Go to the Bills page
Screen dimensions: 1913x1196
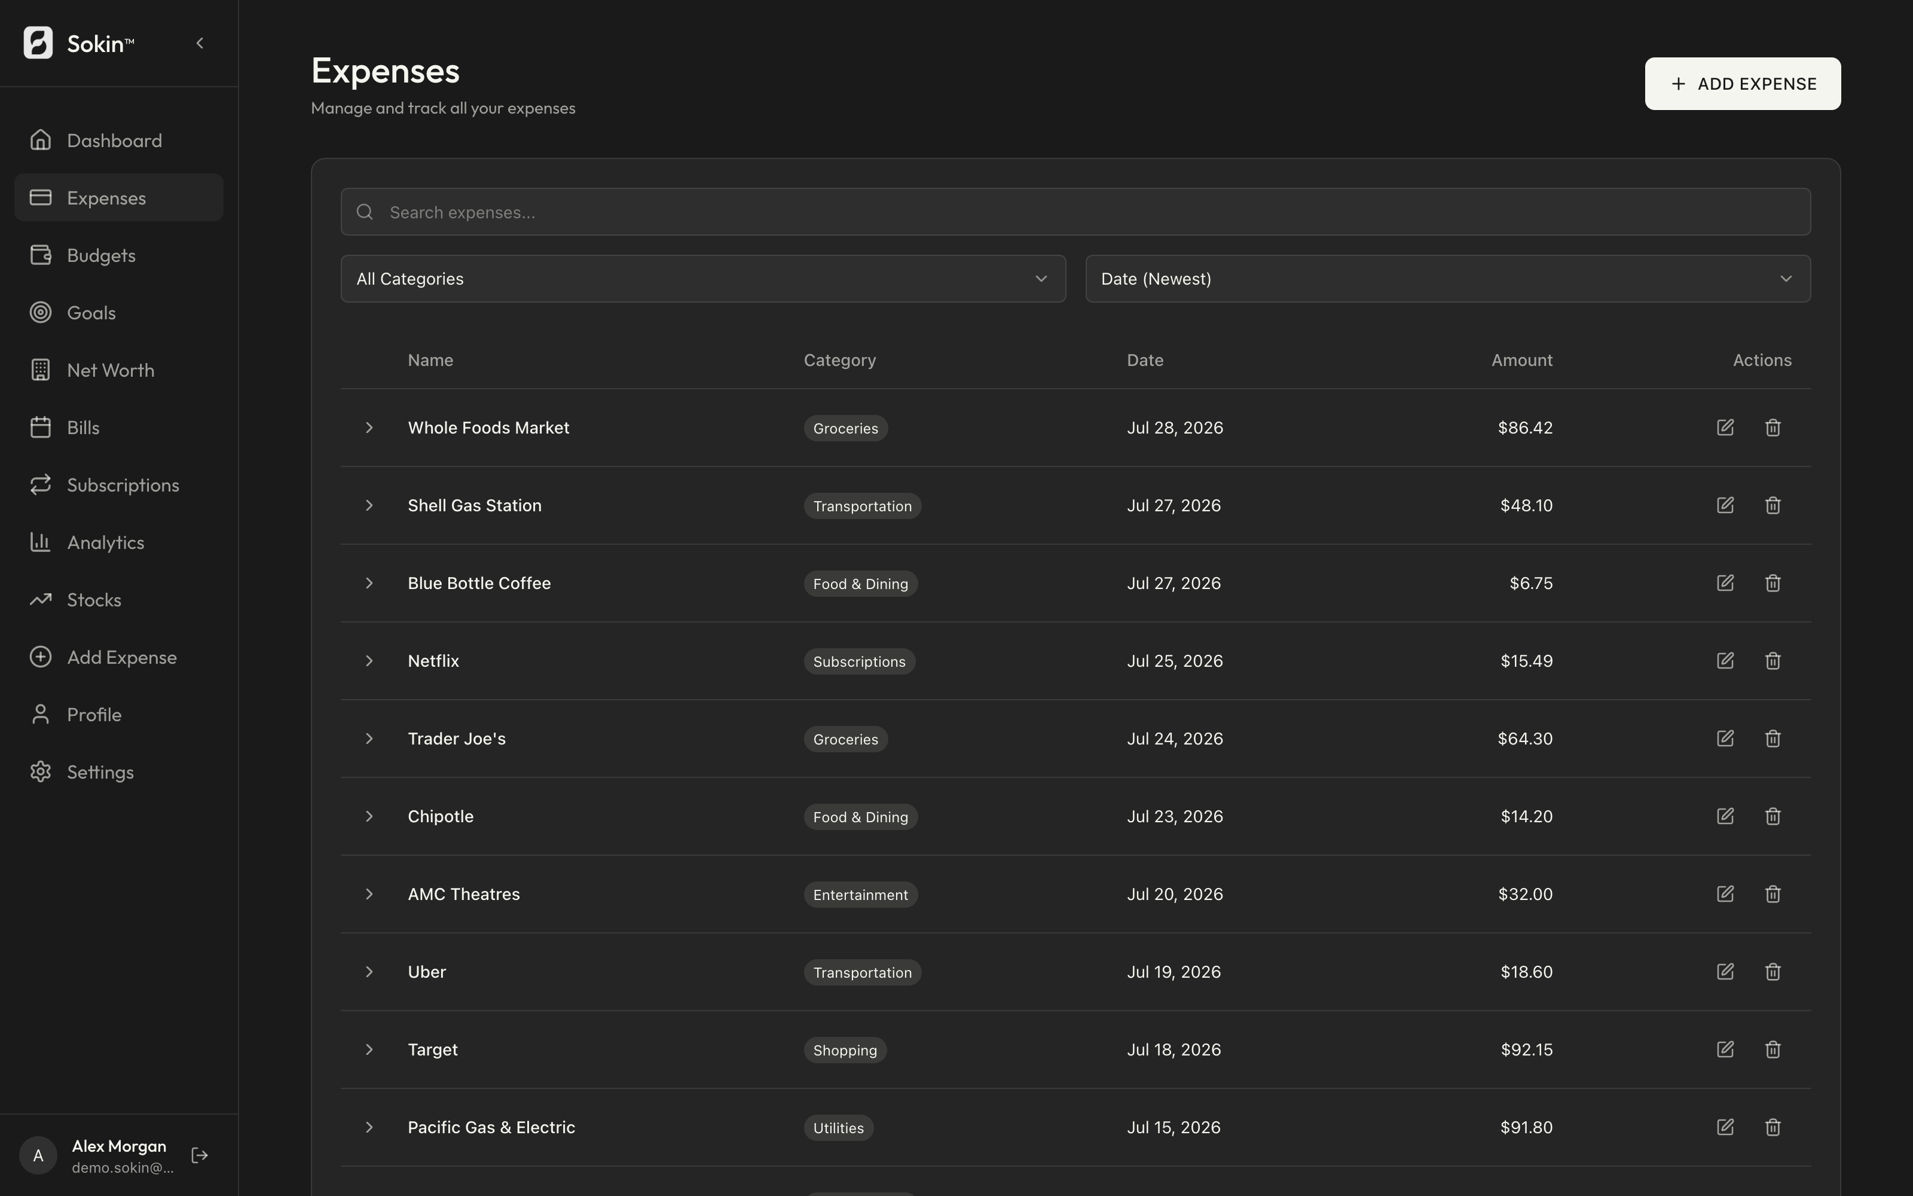pos(118,427)
